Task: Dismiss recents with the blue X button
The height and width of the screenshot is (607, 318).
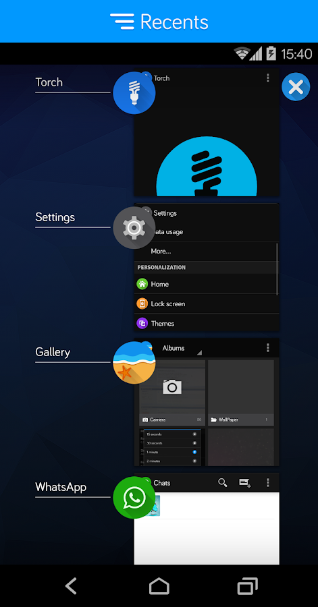Action: point(296,87)
